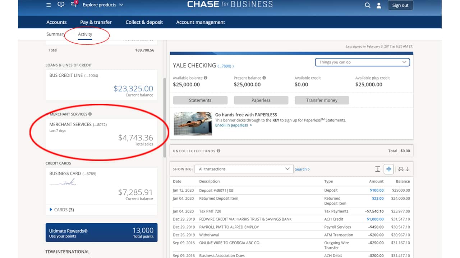Click the Type column header
Screen dimensions: 460x258
[328, 181]
